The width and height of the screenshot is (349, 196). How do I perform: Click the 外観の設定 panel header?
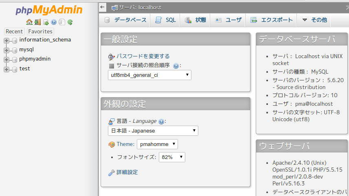tap(176, 104)
